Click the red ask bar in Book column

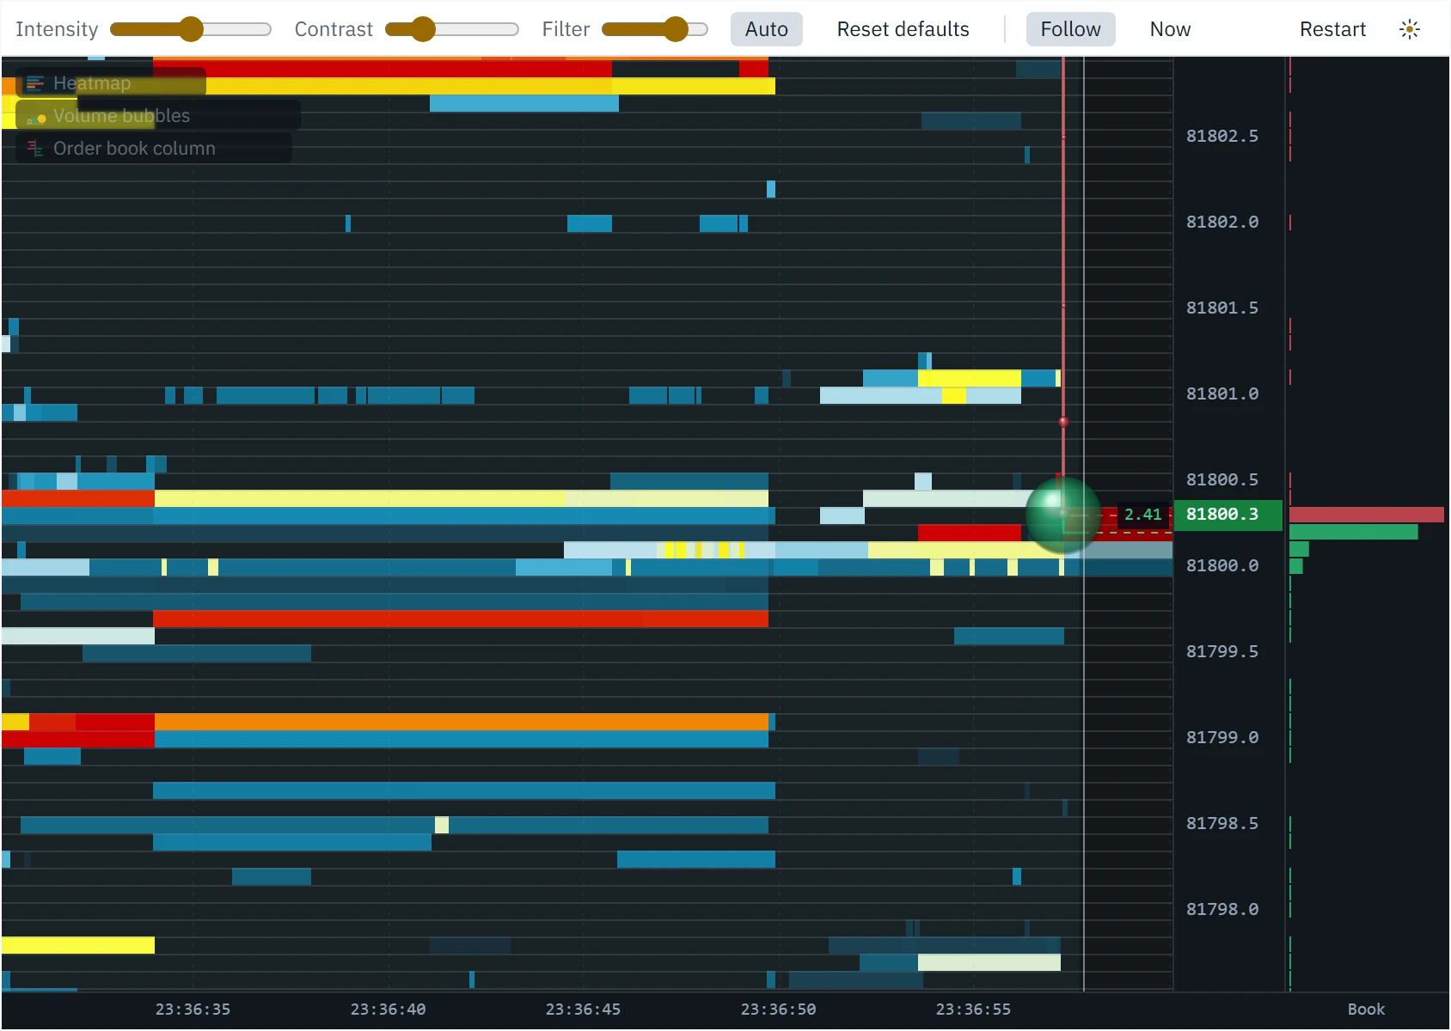1367,515
